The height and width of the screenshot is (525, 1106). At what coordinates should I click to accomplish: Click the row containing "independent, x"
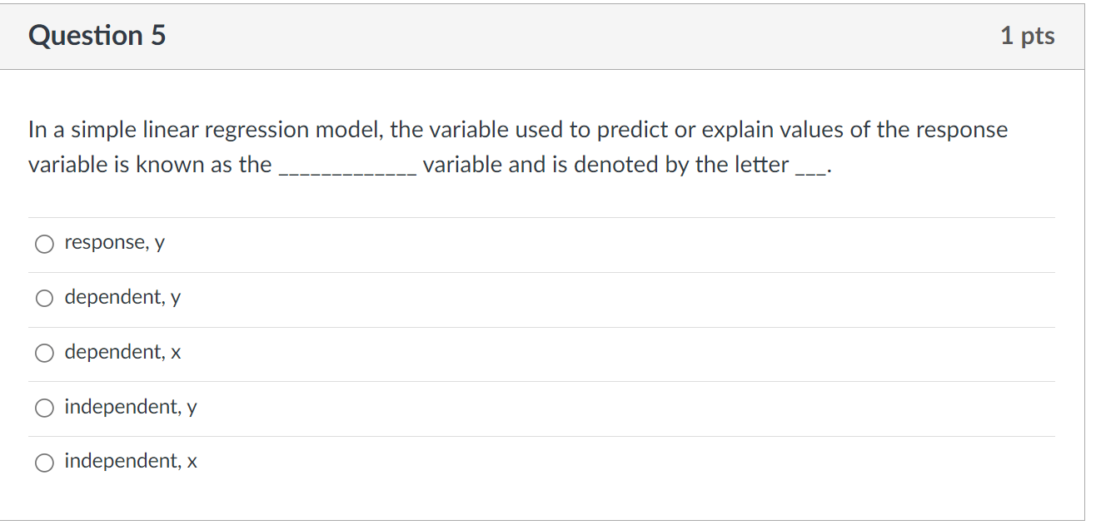coord(541,462)
